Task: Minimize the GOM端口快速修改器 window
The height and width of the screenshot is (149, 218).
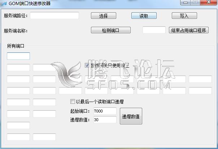Action: pos(185,3)
